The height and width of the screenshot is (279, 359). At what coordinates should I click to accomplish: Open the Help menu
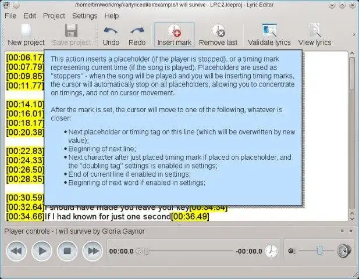point(112,16)
